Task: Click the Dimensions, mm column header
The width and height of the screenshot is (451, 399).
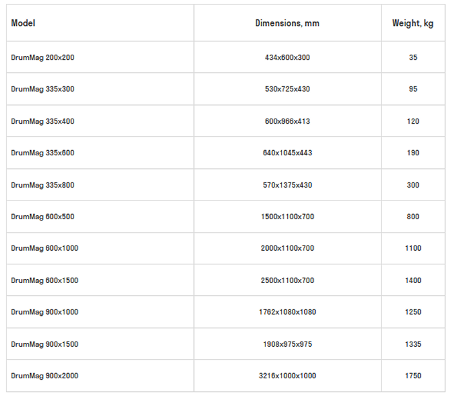Action: point(287,23)
